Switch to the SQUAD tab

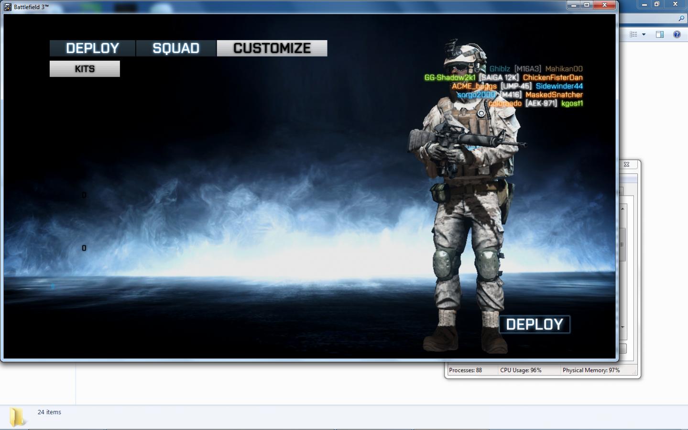pyautogui.click(x=176, y=48)
